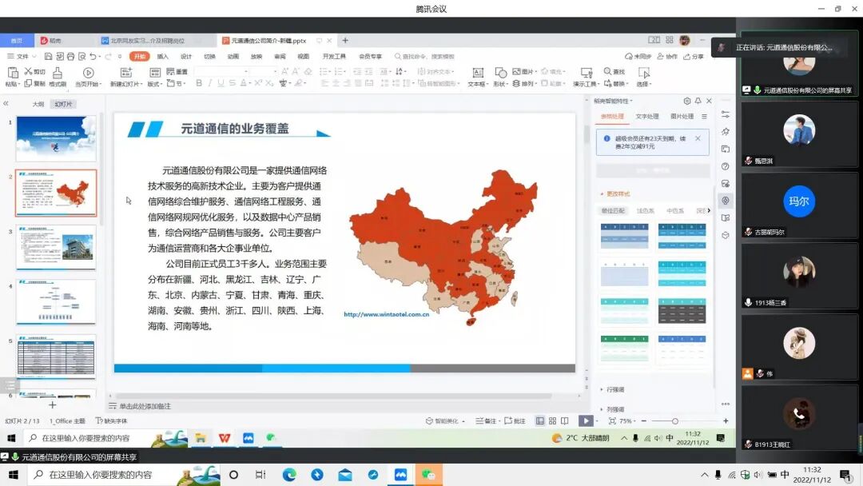This screenshot has height=486, width=863.
Task: Click the Comments (批注) icon in status bar
Action: click(508, 420)
